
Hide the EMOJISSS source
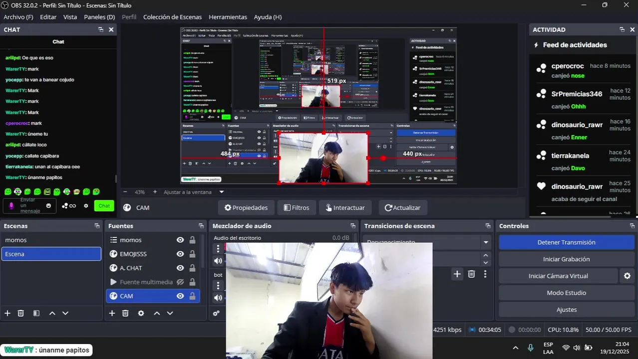click(180, 254)
